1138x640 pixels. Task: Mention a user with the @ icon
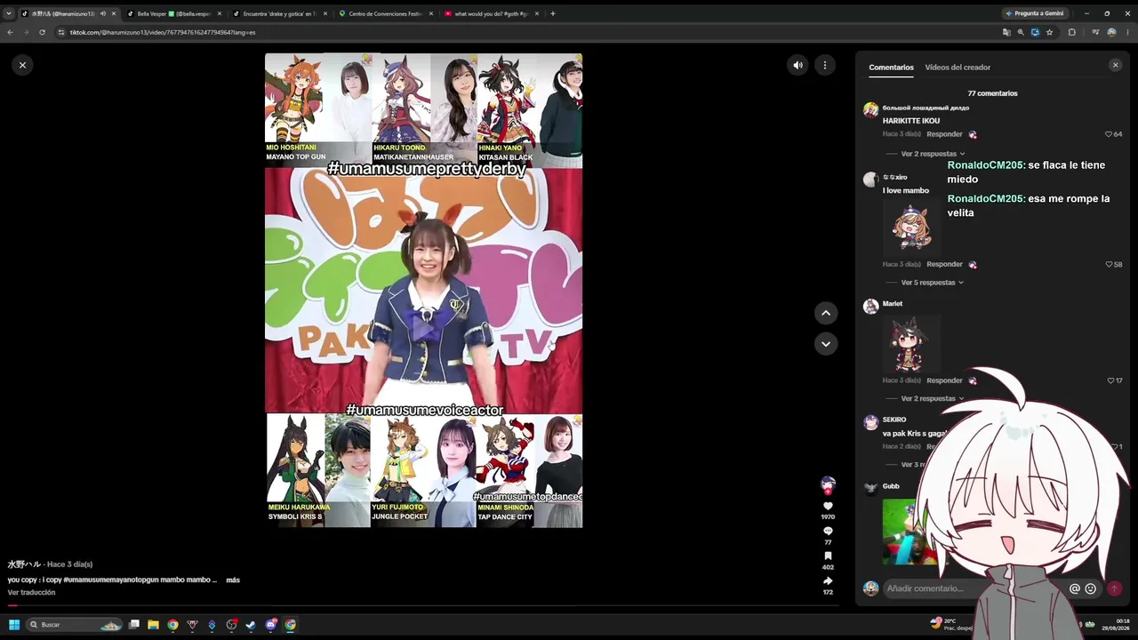point(1075,588)
